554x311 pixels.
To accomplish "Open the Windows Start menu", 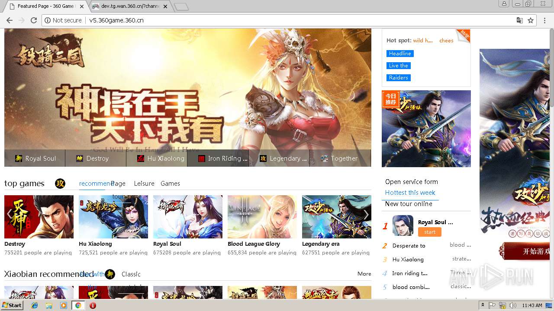I will click(x=12, y=305).
